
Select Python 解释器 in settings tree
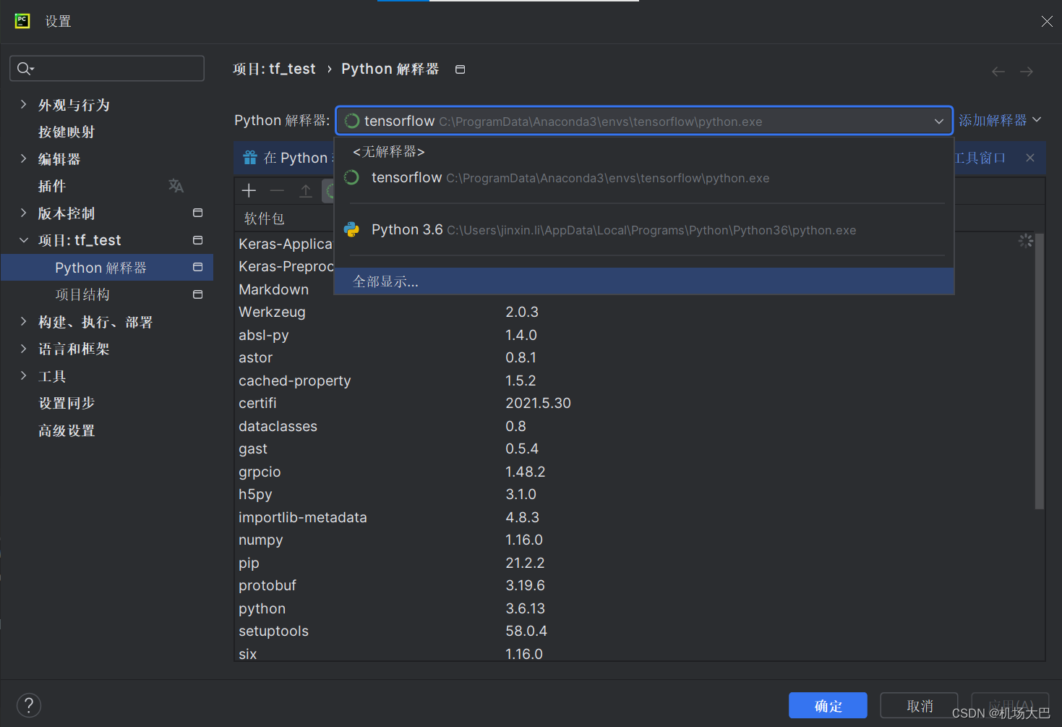point(107,268)
